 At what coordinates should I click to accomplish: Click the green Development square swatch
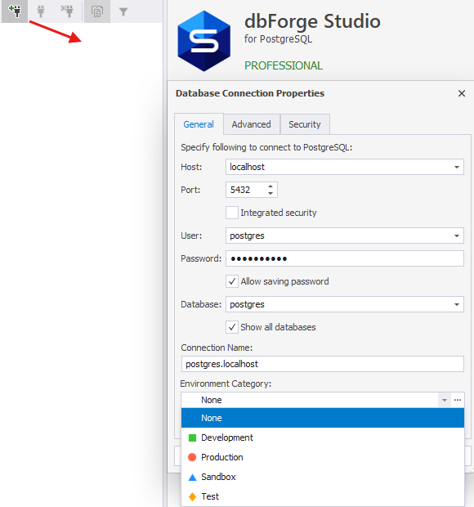pyautogui.click(x=192, y=437)
